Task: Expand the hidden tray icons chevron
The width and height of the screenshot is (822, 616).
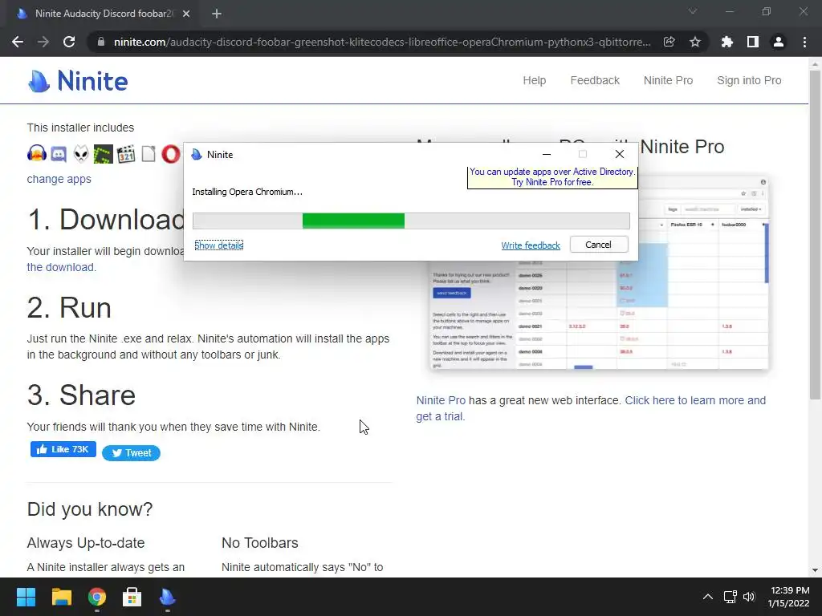Action: (708, 597)
